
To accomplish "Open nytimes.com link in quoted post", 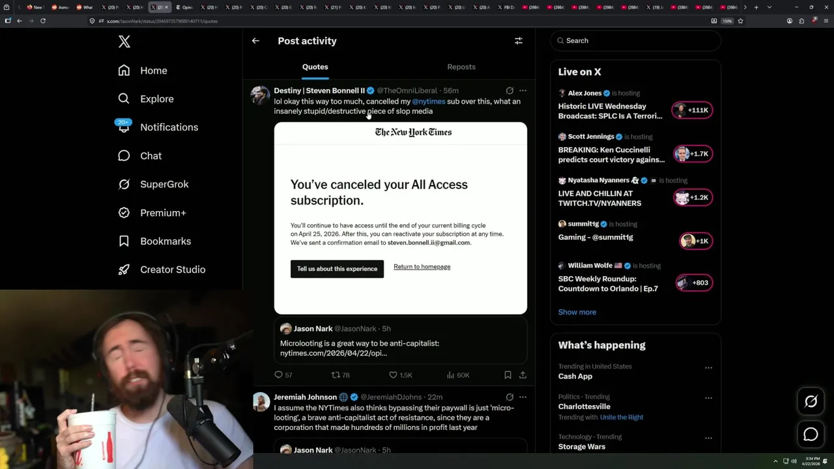I will 334,353.
